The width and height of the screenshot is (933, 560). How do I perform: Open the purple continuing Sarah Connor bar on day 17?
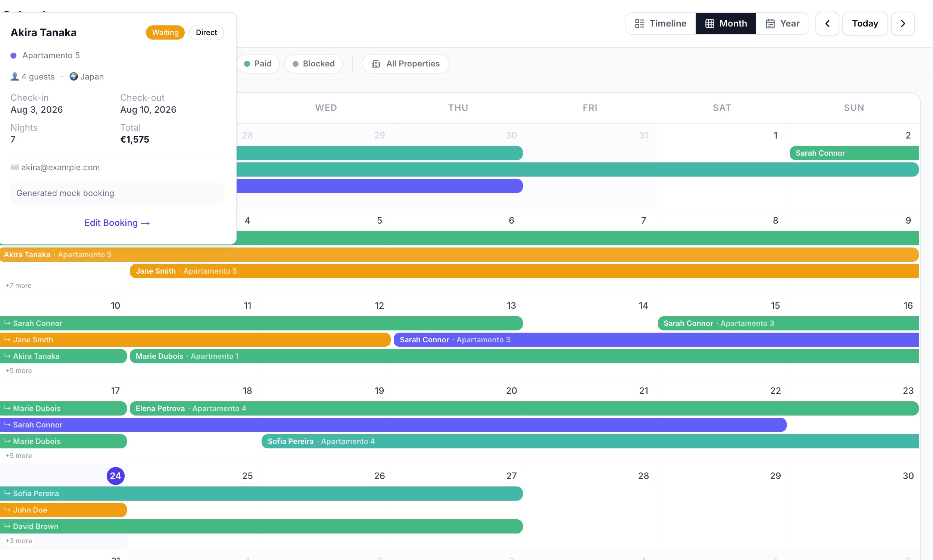tap(393, 425)
